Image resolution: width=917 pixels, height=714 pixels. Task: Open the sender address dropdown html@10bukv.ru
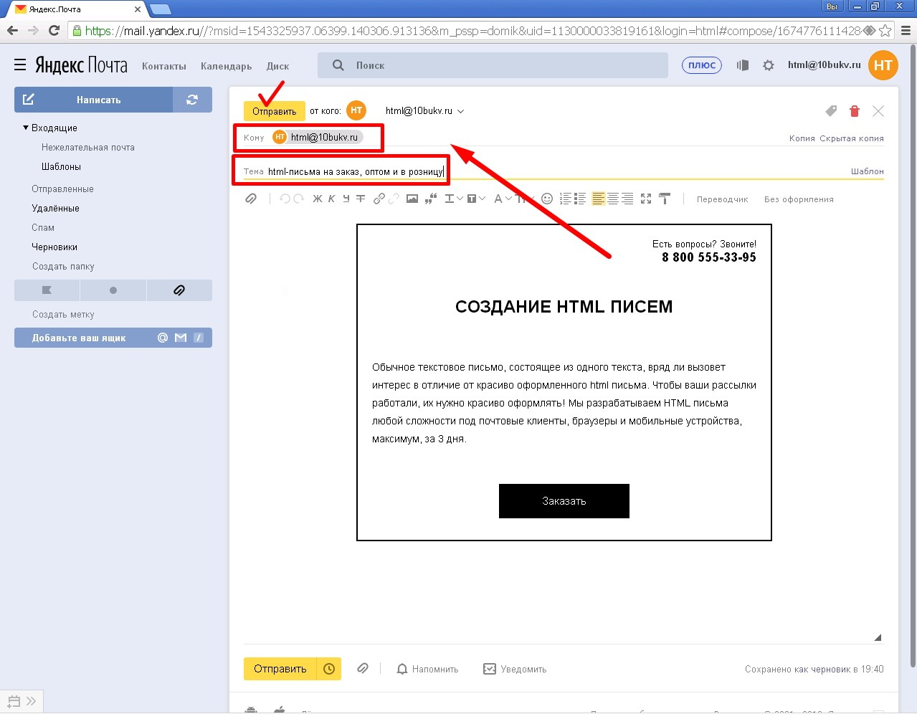pos(424,111)
